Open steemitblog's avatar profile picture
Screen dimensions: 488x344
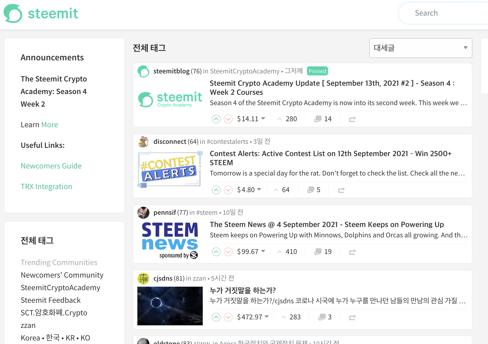[x=144, y=71]
